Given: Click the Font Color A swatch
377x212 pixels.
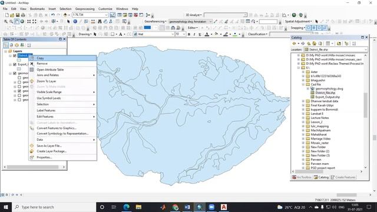Looking at the screenshot, I should [207, 34].
